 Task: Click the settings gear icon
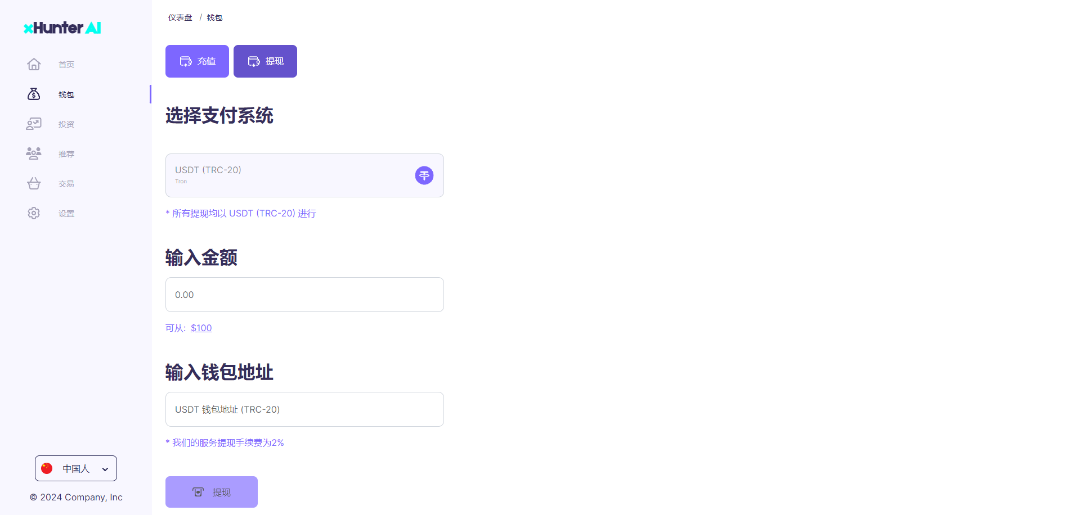coord(34,214)
